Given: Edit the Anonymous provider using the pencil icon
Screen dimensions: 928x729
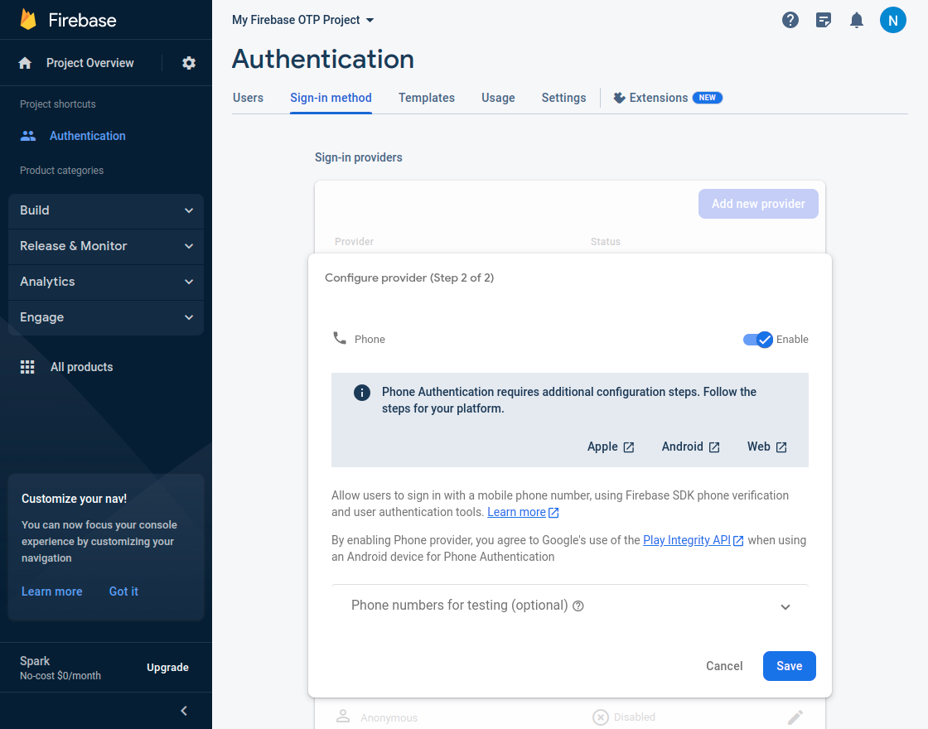Looking at the screenshot, I should (795, 717).
